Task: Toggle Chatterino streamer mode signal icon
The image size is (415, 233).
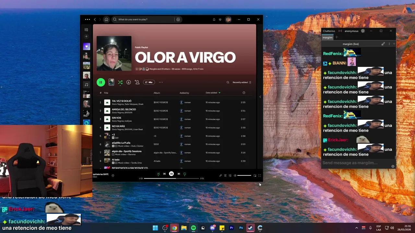Action: pyautogui.click(x=340, y=31)
